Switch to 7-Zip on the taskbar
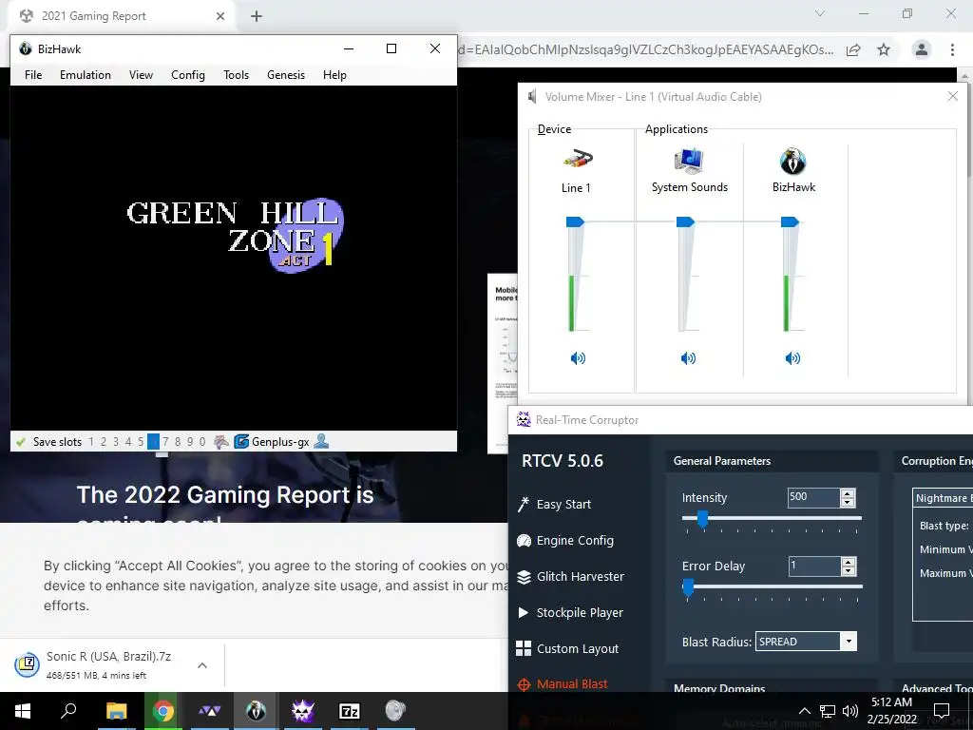The image size is (973, 730). click(350, 711)
